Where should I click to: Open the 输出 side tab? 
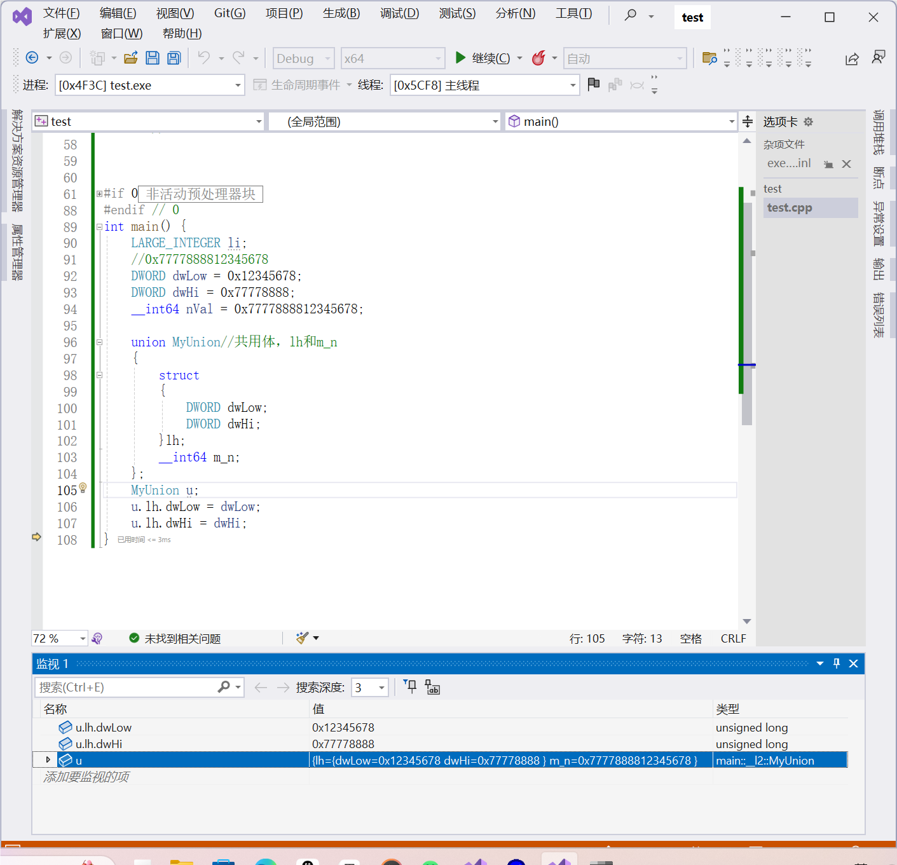tap(879, 269)
